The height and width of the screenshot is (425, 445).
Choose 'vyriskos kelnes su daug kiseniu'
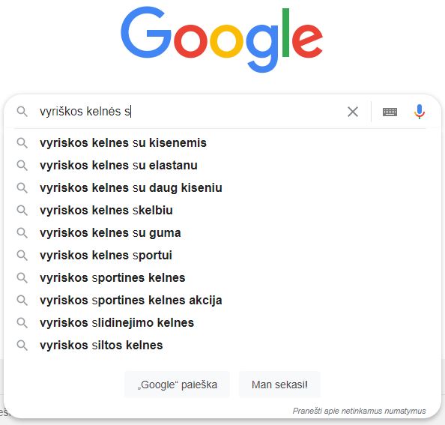[x=220, y=187]
